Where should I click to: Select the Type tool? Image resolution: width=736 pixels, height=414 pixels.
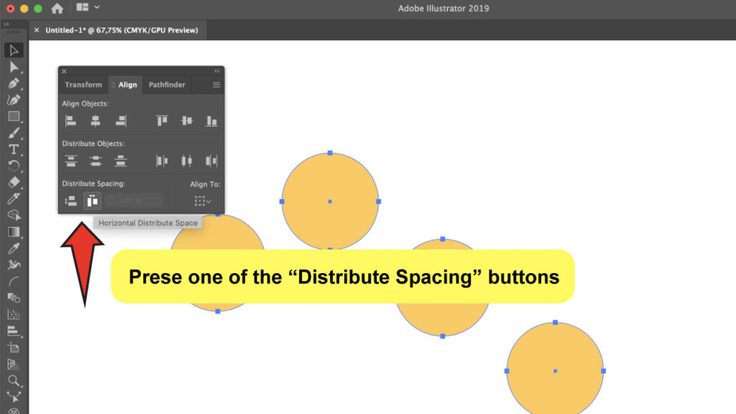[x=14, y=147]
